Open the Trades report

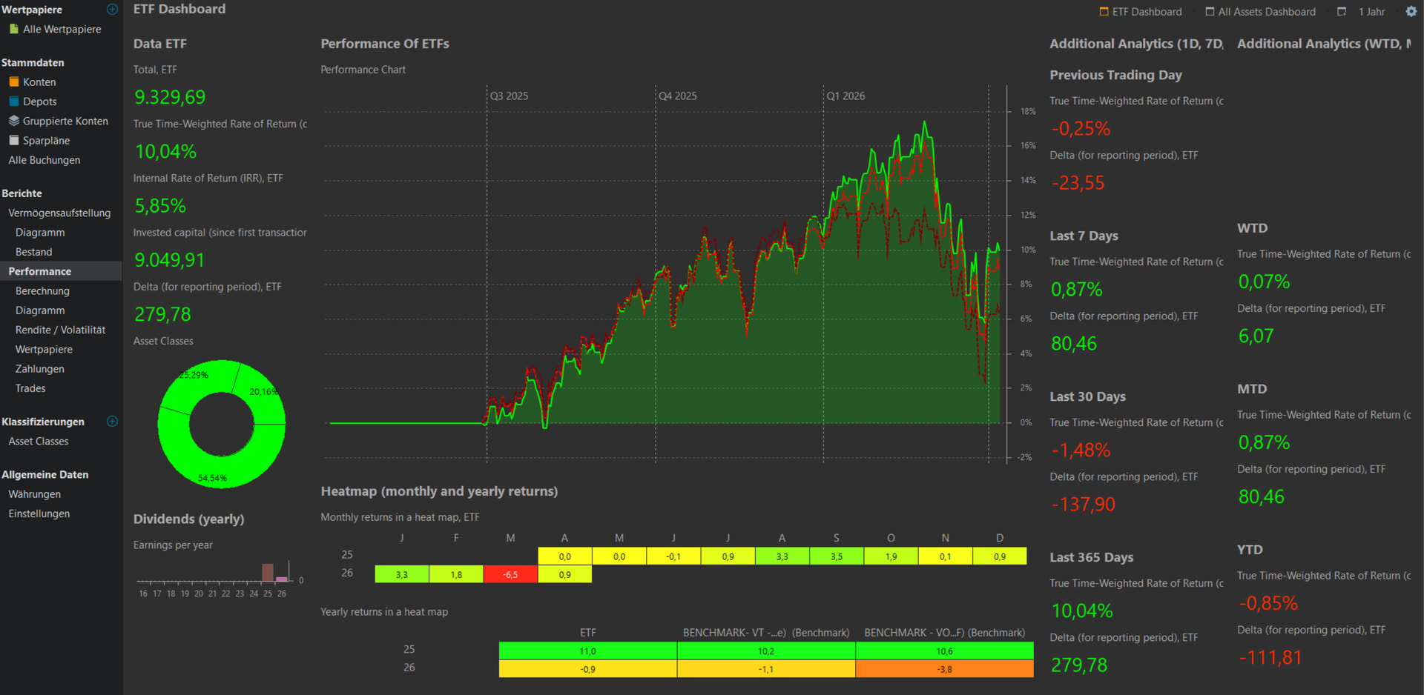(x=30, y=389)
